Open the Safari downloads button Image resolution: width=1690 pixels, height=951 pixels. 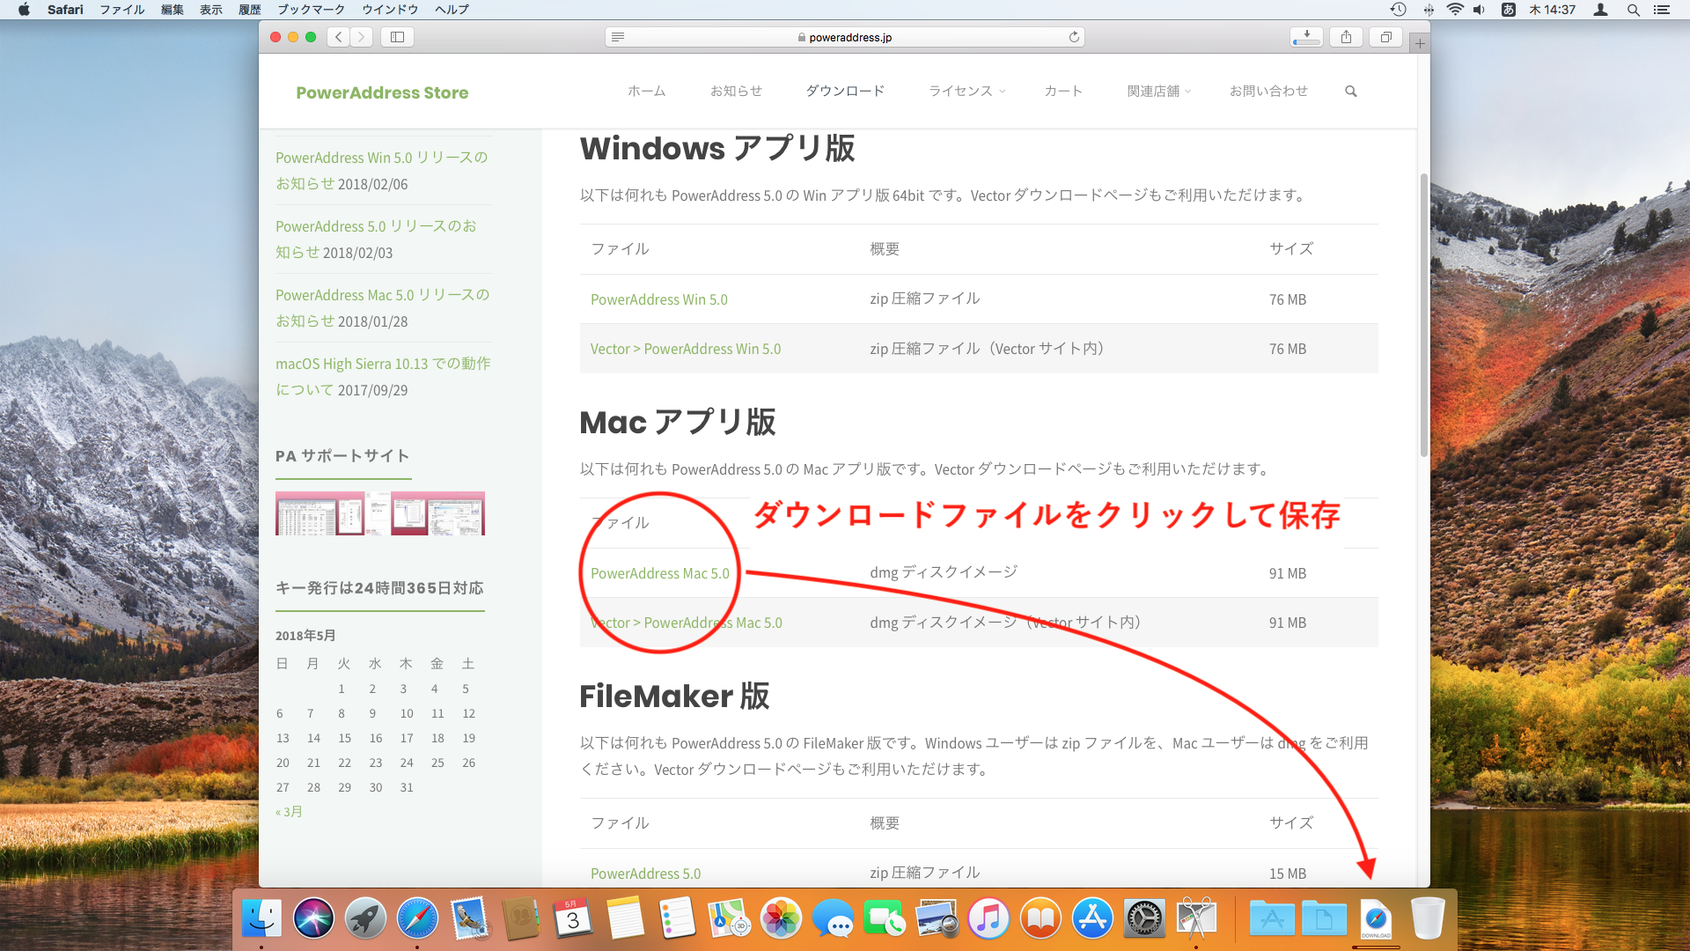pos(1306,37)
